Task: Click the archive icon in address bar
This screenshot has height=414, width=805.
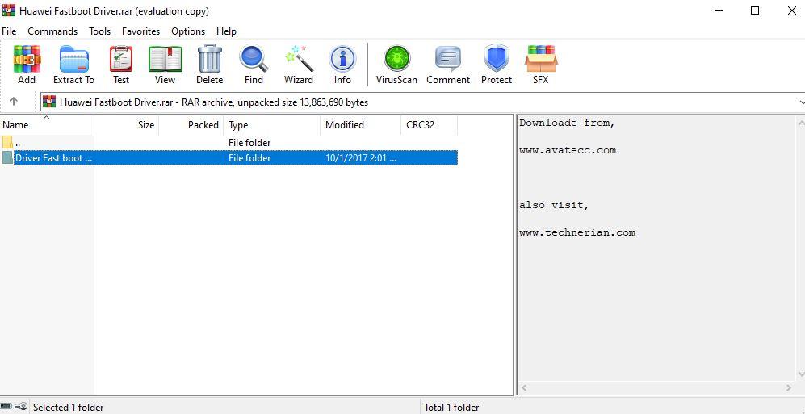Action: click(49, 102)
